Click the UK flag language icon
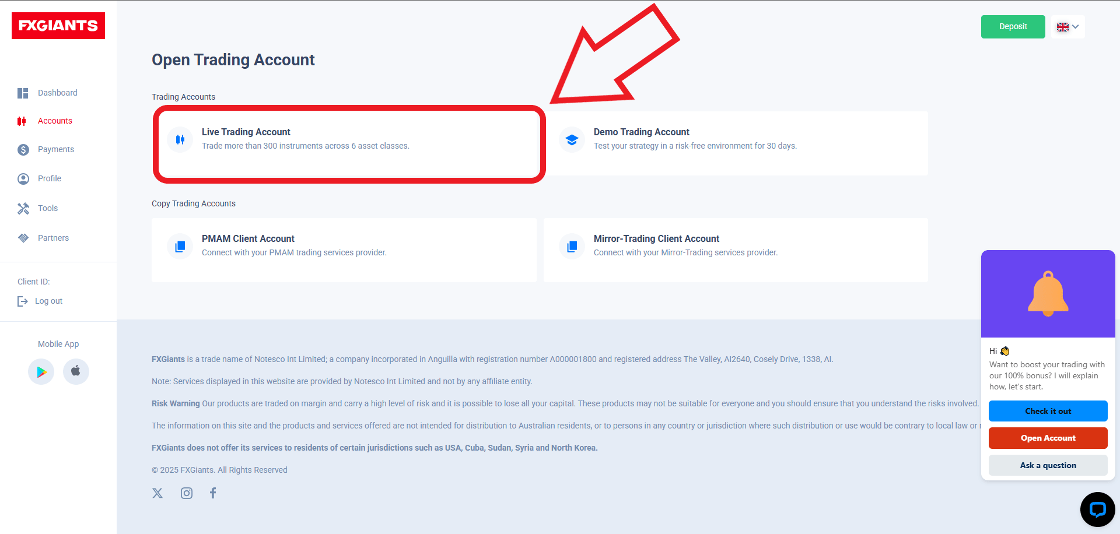Image resolution: width=1120 pixels, height=534 pixels. [x=1063, y=27]
